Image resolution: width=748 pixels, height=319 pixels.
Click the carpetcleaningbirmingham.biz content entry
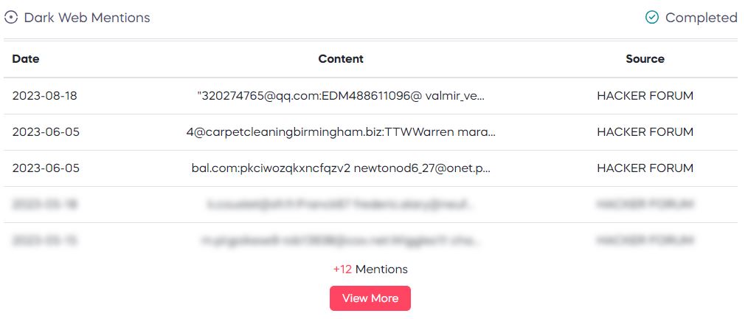pyautogui.click(x=341, y=132)
